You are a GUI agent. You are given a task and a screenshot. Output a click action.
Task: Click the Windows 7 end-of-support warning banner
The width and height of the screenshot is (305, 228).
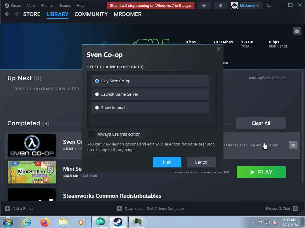click(x=150, y=5)
